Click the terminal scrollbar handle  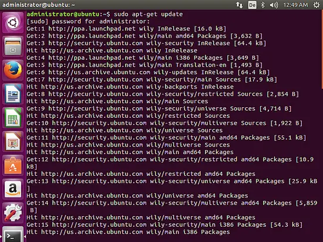(322, 49)
